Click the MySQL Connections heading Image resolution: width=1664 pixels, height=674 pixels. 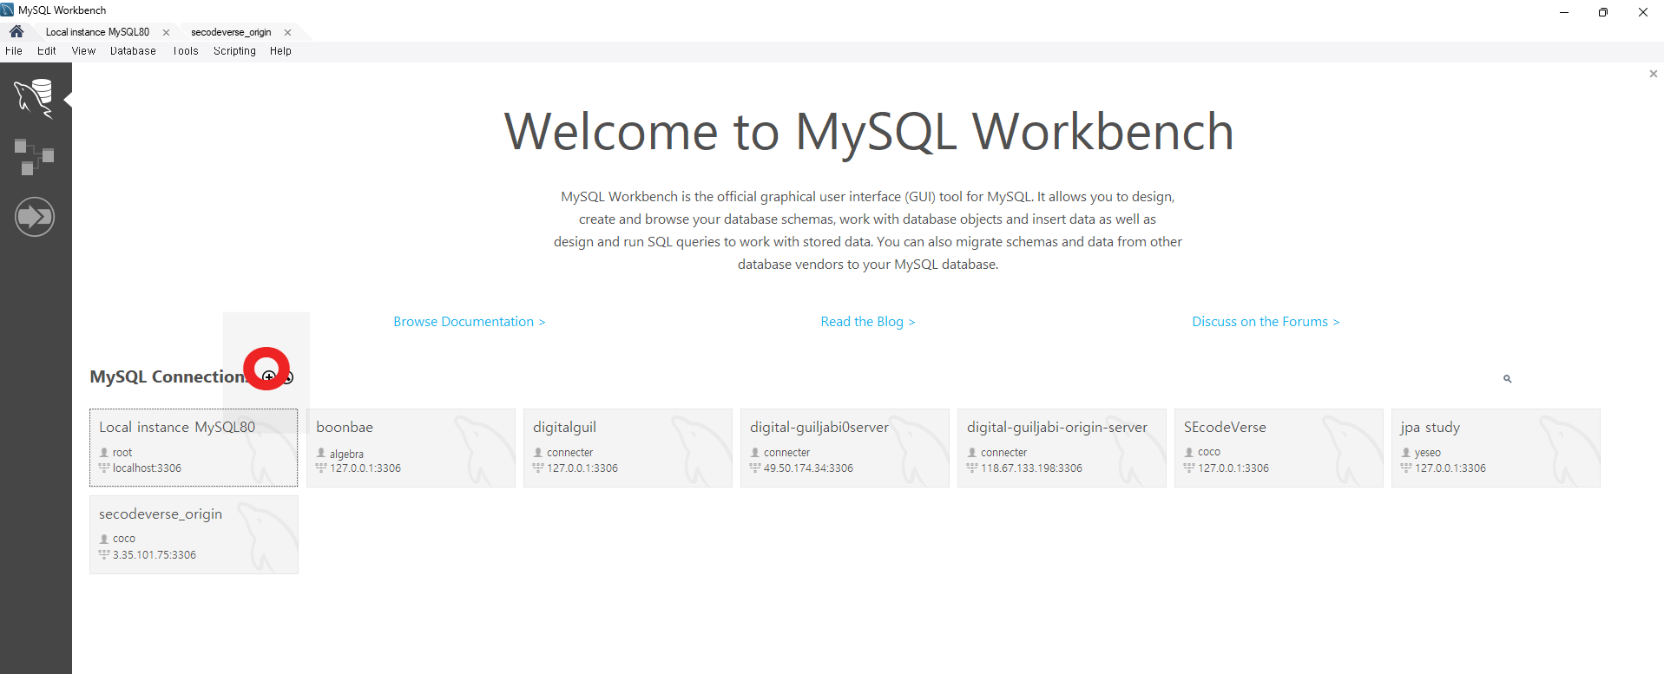click(168, 377)
